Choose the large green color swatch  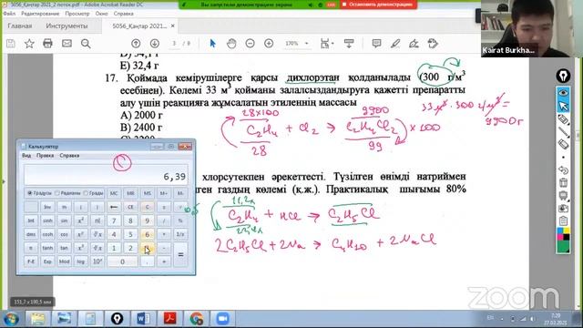click(563, 247)
